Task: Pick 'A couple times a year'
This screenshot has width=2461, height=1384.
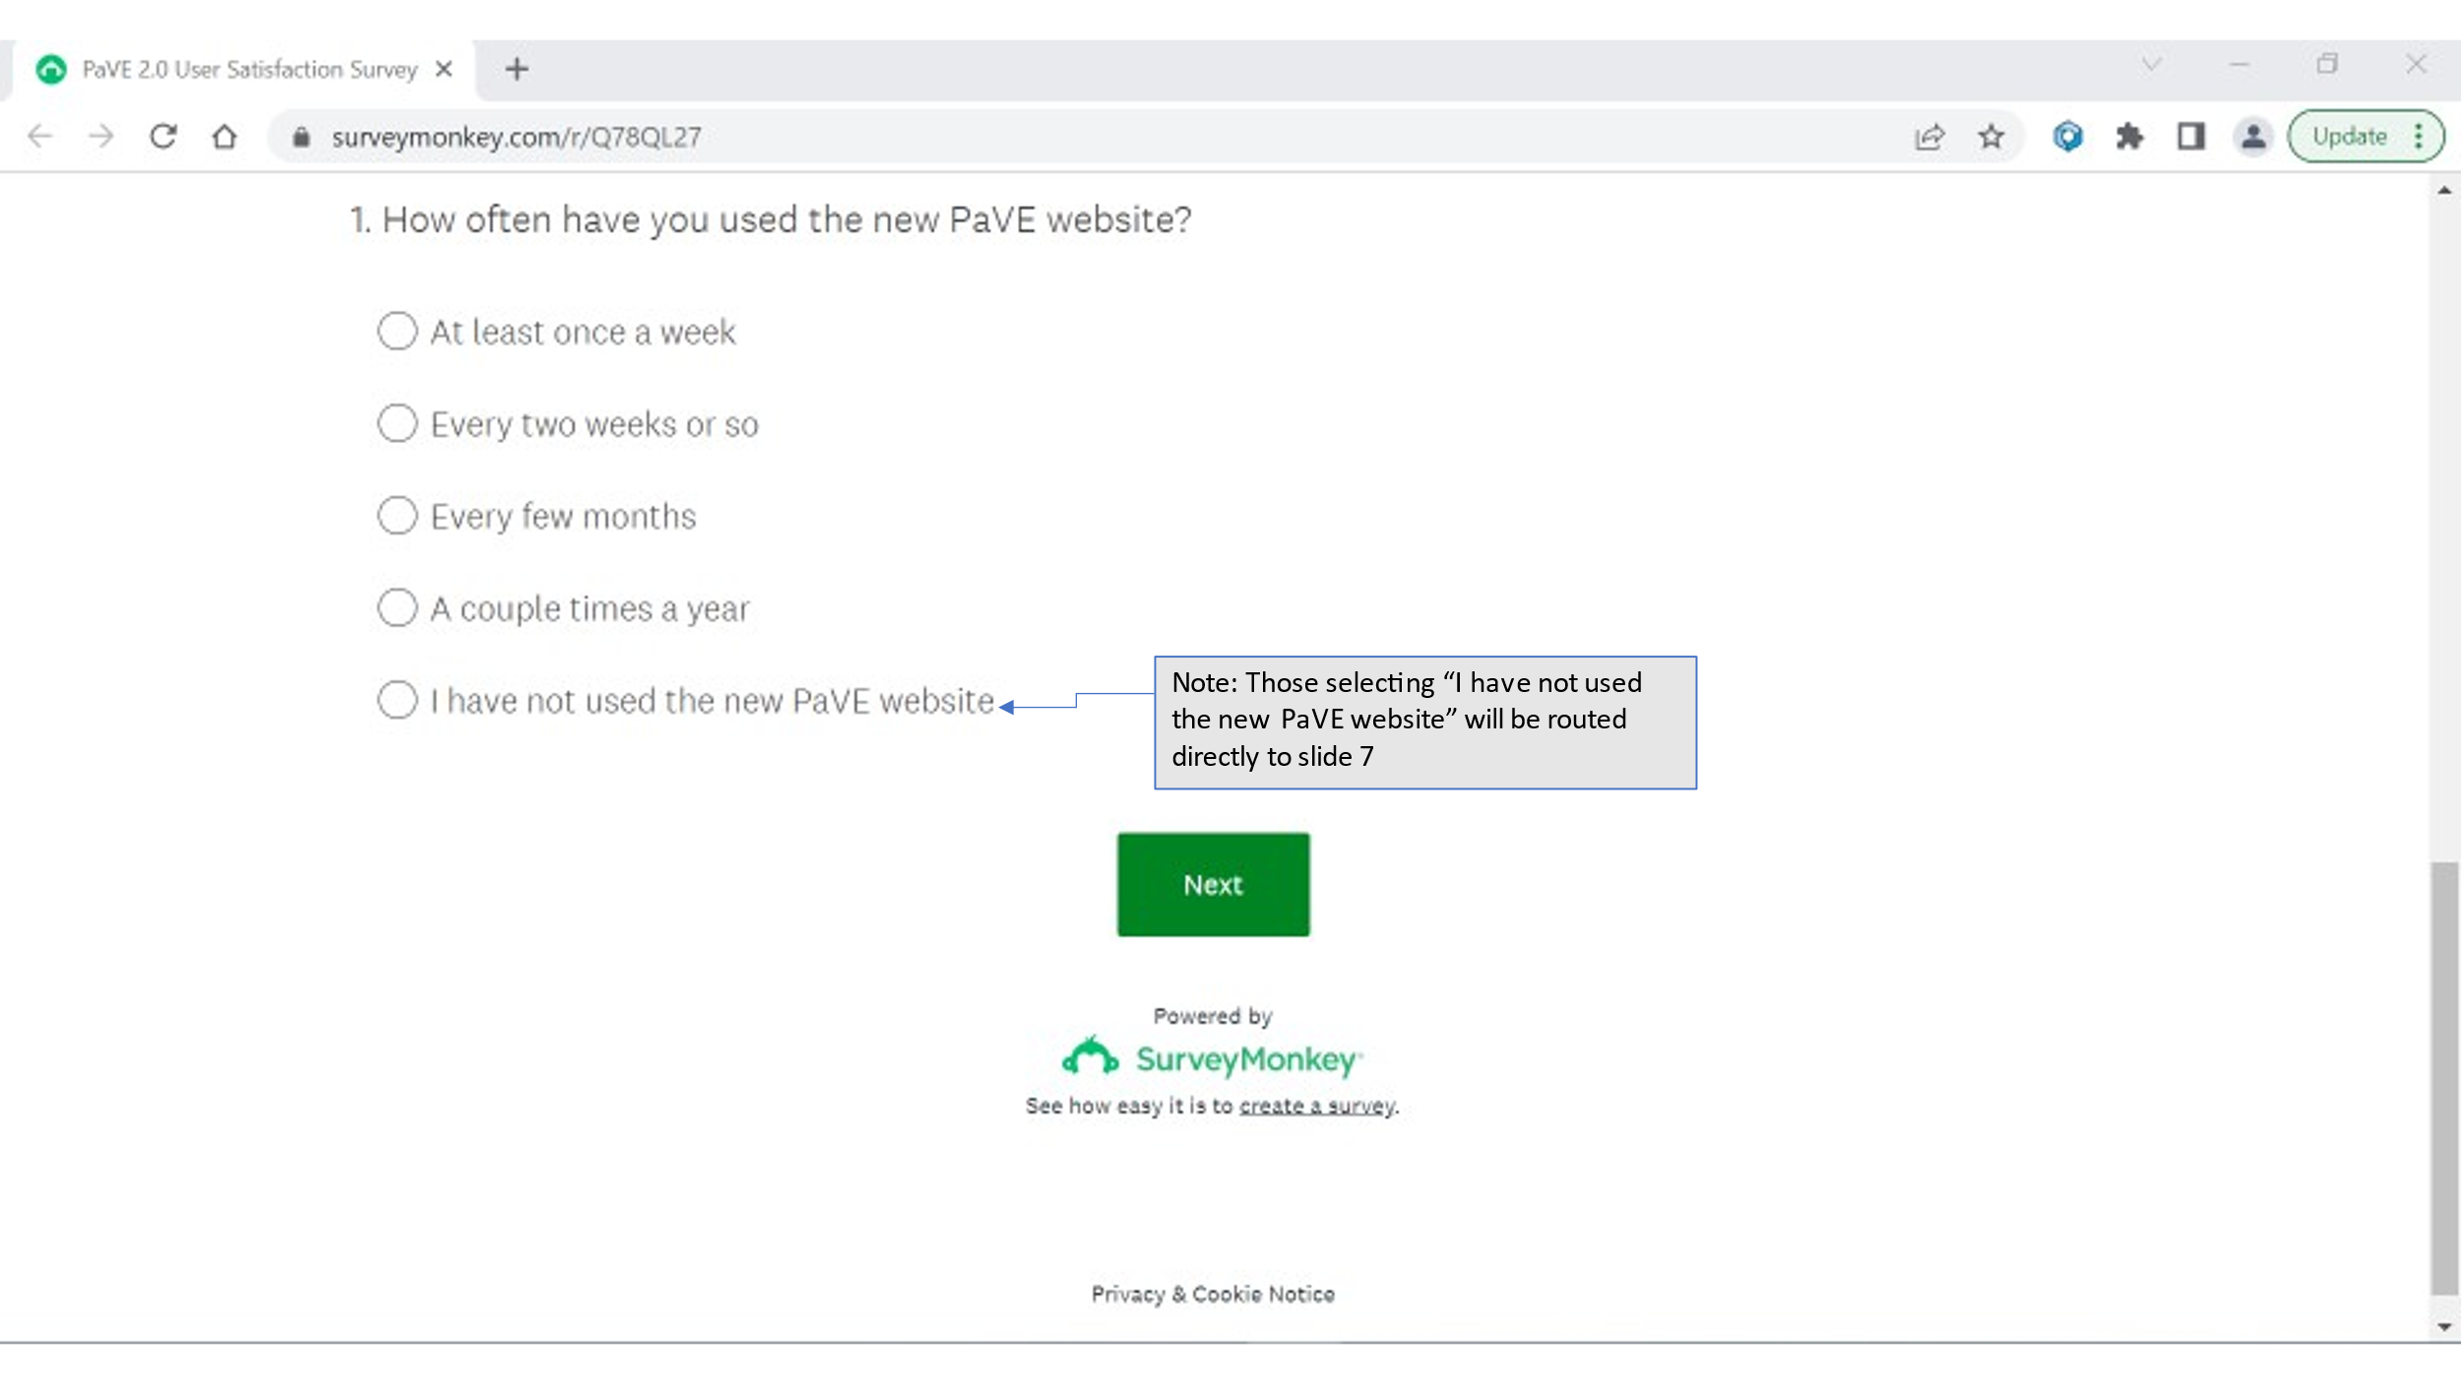Action: pos(398,607)
